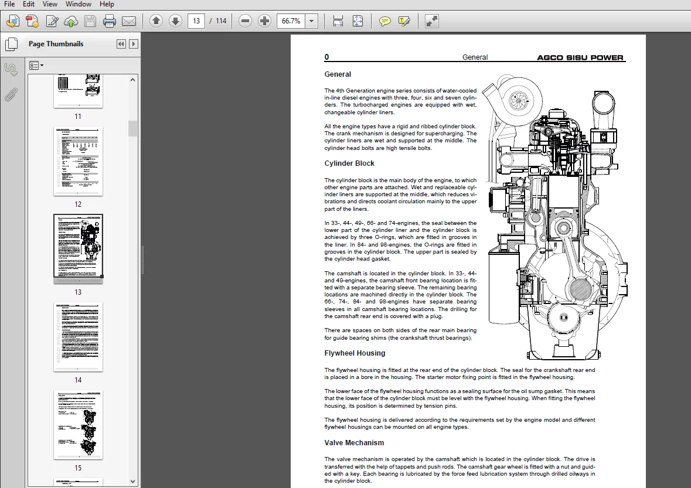Select page 11 thumbnail
The image size is (691, 488).
pos(78,91)
